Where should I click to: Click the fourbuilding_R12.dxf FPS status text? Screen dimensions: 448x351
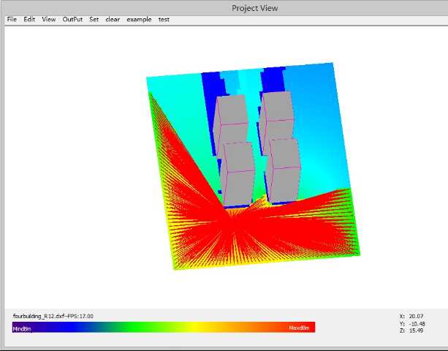click(x=53, y=316)
